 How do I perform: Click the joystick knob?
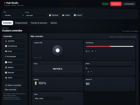point(58,51)
